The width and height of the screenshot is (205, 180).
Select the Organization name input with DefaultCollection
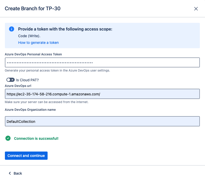[x=102, y=121]
